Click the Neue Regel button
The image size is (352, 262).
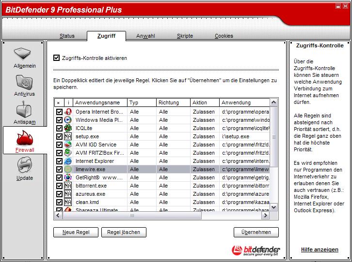[x=76, y=232]
